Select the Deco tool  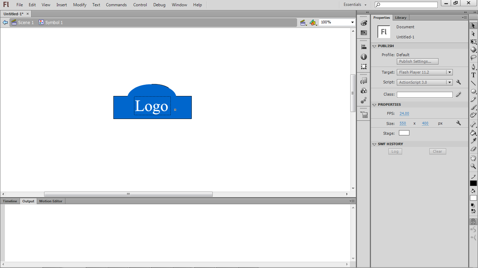473,115
